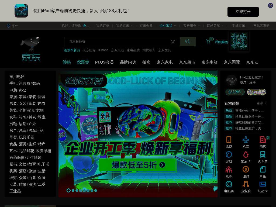Viewport: 276px width, 207px height.
Task: Expand the 网站导航 dropdown
Action: 215,26
